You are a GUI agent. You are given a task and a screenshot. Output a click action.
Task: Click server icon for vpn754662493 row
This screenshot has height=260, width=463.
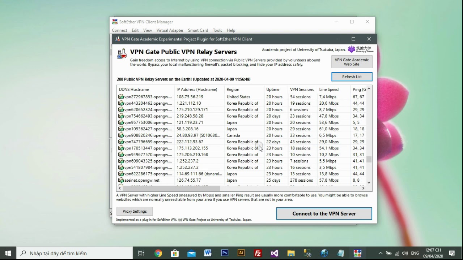coord(121,116)
